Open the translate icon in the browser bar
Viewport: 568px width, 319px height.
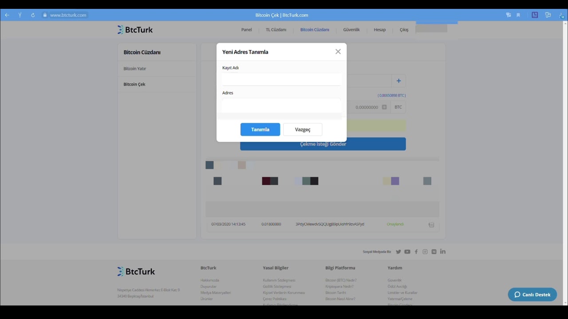coord(509,15)
